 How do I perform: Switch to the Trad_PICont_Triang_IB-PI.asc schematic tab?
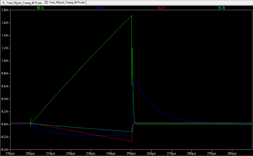24,2
